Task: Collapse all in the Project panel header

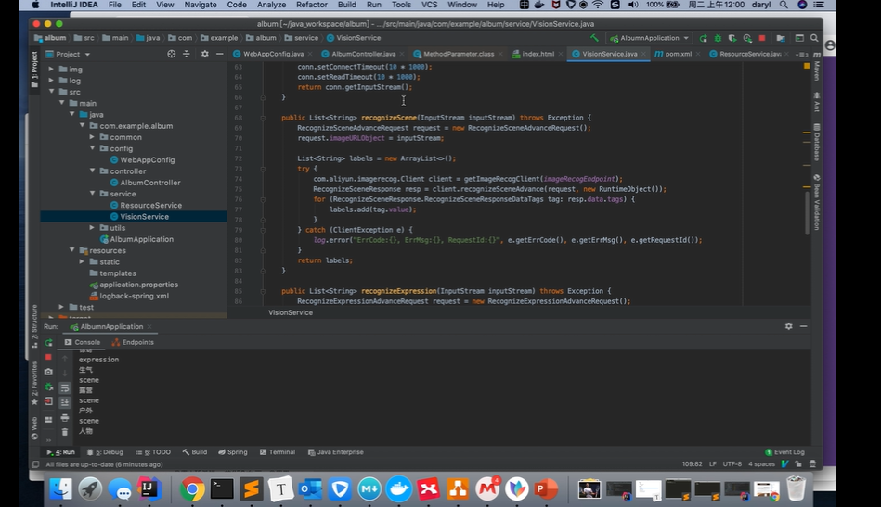Action: tap(186, 54)
